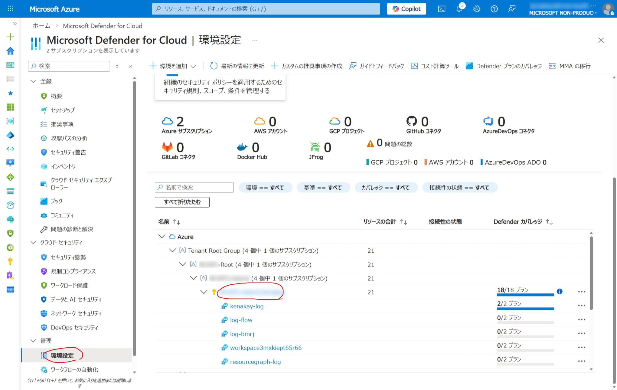Open the portal settings gear

[477, 9]
